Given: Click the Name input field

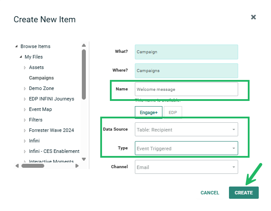Looking at the screenshot, I should pos(186,89).
